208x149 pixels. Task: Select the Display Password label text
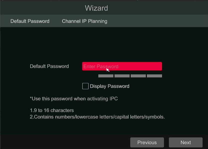click(x=110, y=86)
